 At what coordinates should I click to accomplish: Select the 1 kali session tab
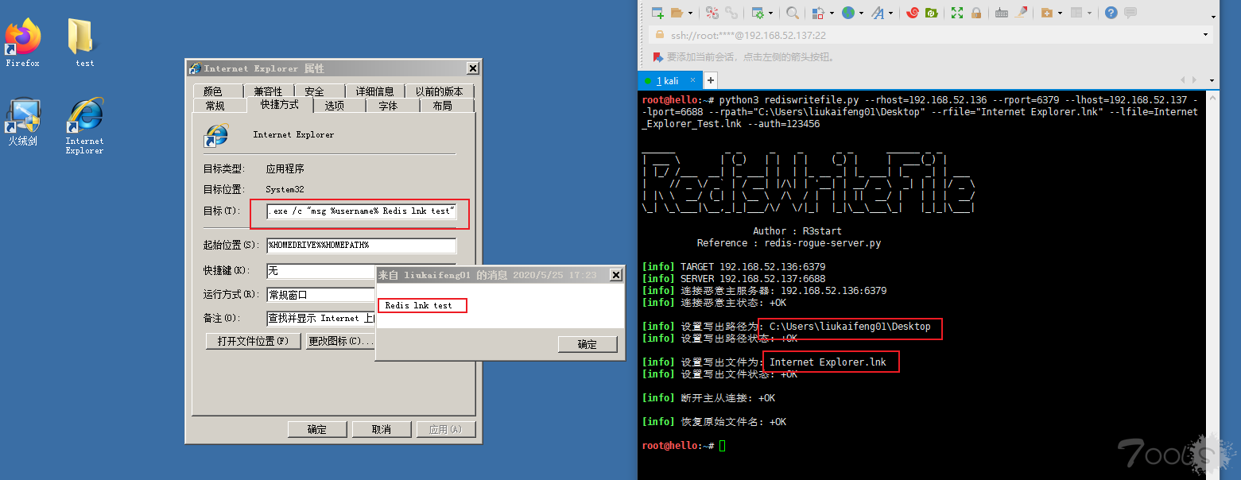click(x=669, y=80)
